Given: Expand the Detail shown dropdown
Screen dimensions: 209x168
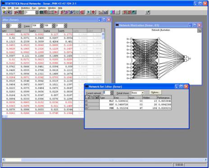Looking at the screenshot, I should click(x=143, y=93).
